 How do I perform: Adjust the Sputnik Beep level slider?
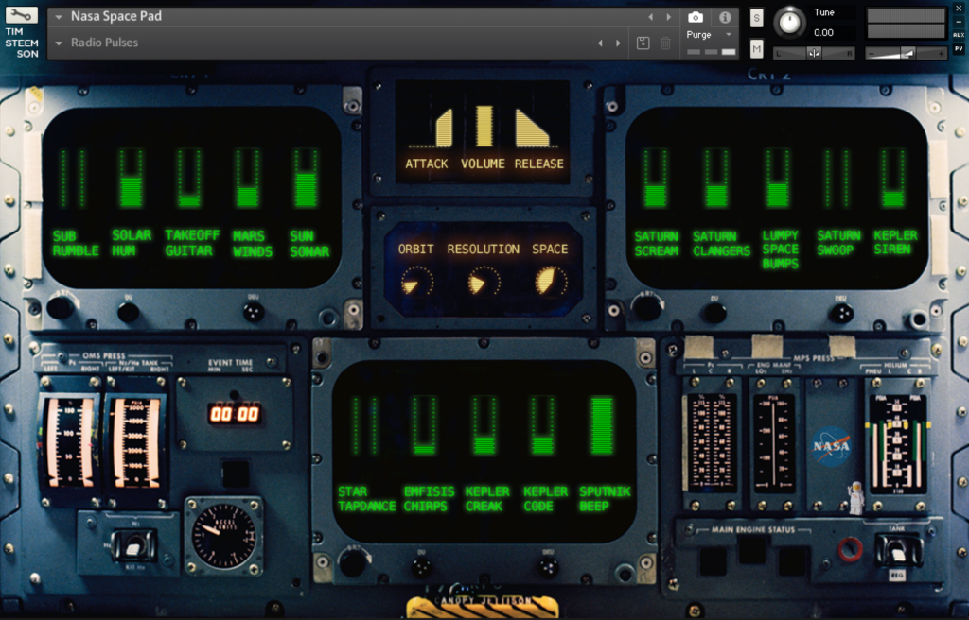coord(602,426)
